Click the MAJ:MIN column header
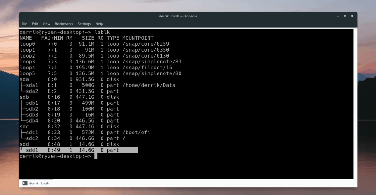The image size is (376, 195). coord(52,38)
